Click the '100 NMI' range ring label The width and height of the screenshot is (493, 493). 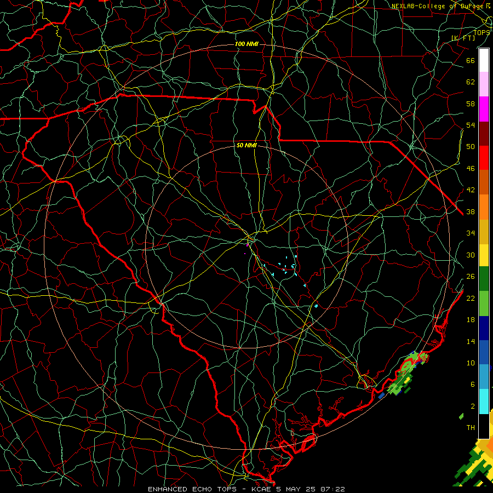click(246, 44)
